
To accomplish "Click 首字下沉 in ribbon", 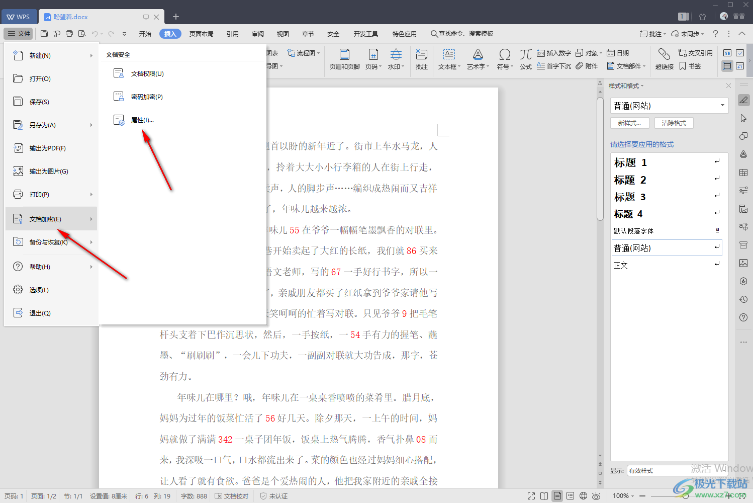I will [x=554, y=66].
